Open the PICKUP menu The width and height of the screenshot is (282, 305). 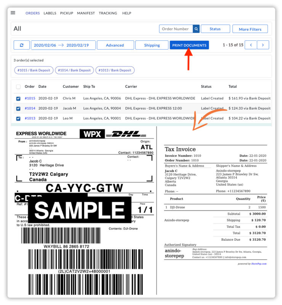pos(67,13)
